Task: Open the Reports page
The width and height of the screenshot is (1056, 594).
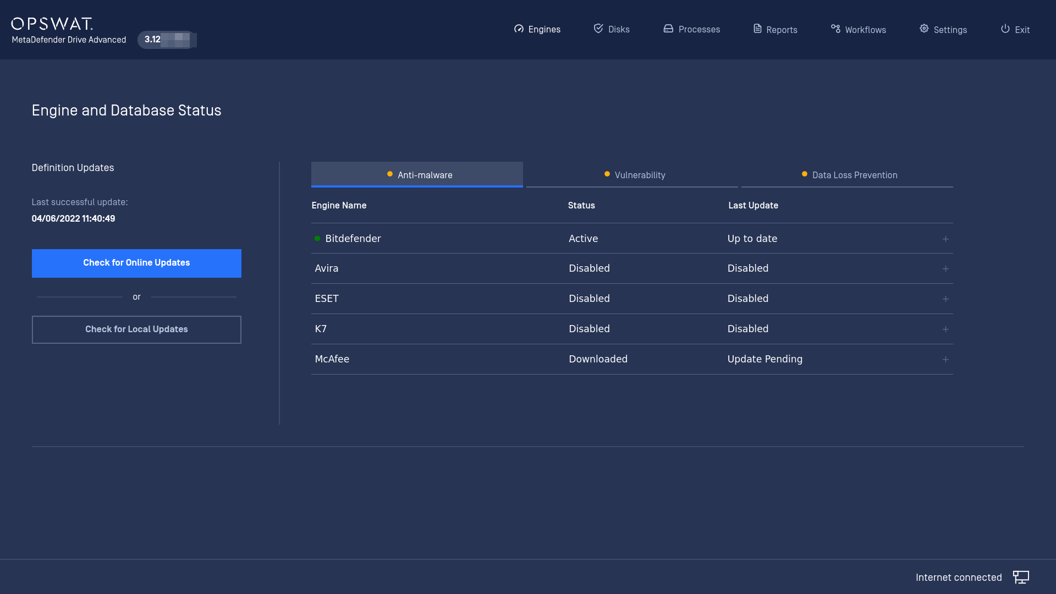Action: click(x=782, y=30)
